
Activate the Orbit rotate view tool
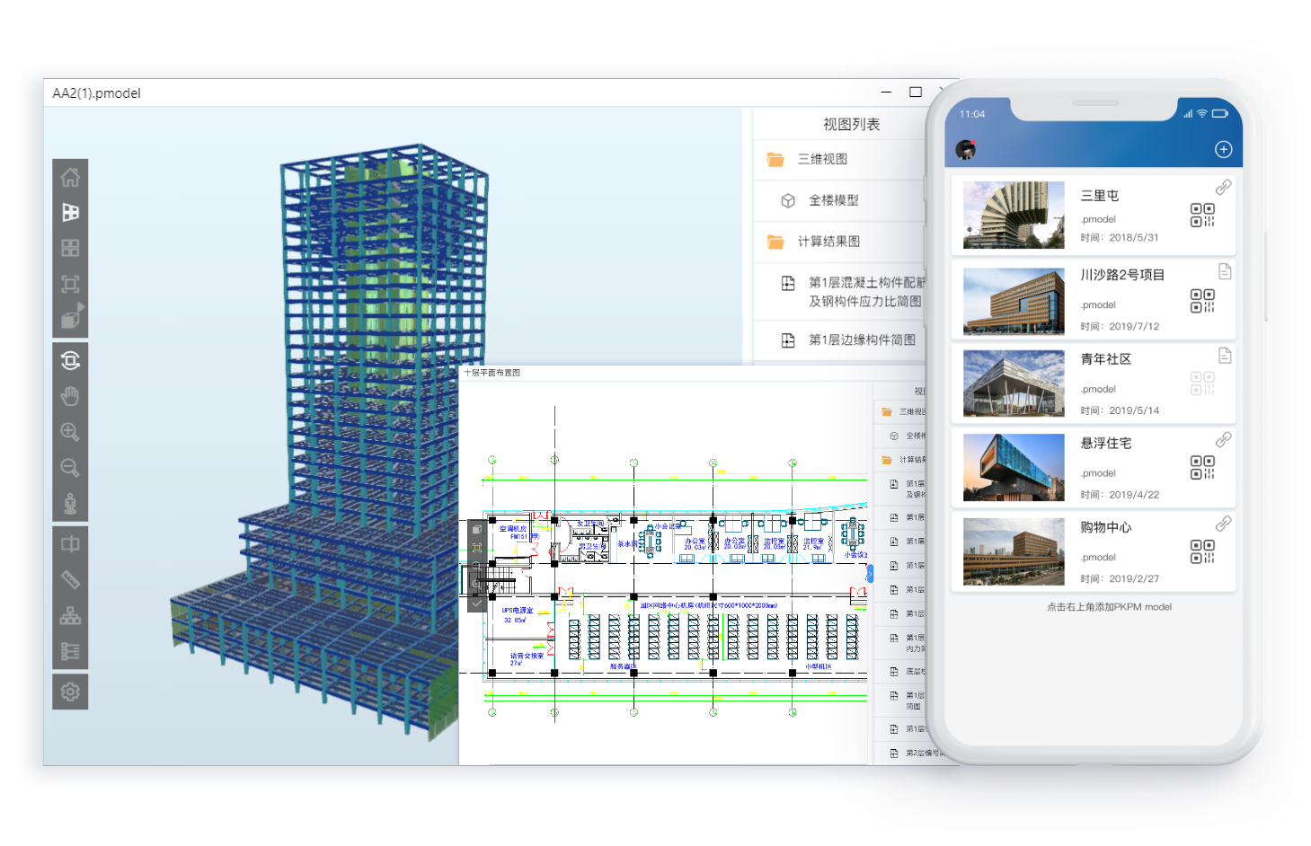(x=70, y=360)
